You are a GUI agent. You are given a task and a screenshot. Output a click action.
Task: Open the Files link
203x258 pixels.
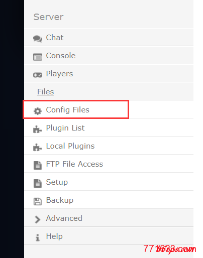click(46, 92)
